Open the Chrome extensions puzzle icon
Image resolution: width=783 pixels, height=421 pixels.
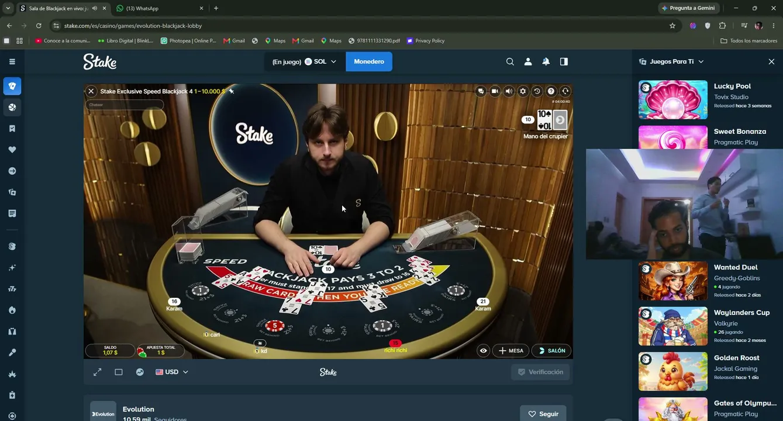[722, 26]
